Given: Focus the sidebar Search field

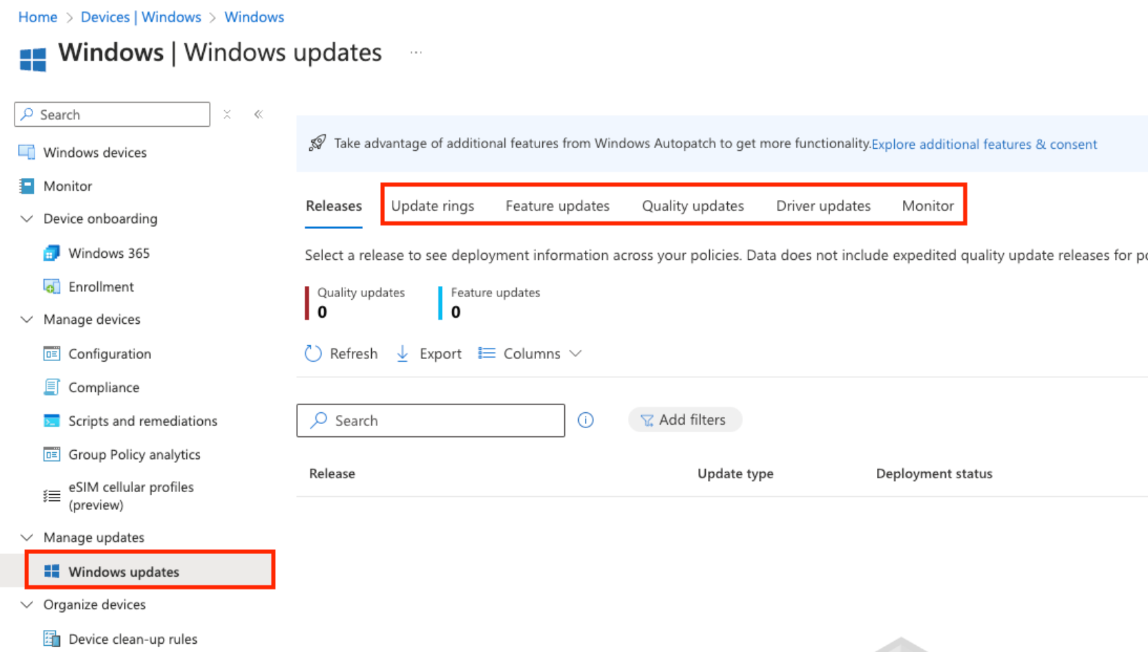Looking at the screenshot, I should click(112, 114).
